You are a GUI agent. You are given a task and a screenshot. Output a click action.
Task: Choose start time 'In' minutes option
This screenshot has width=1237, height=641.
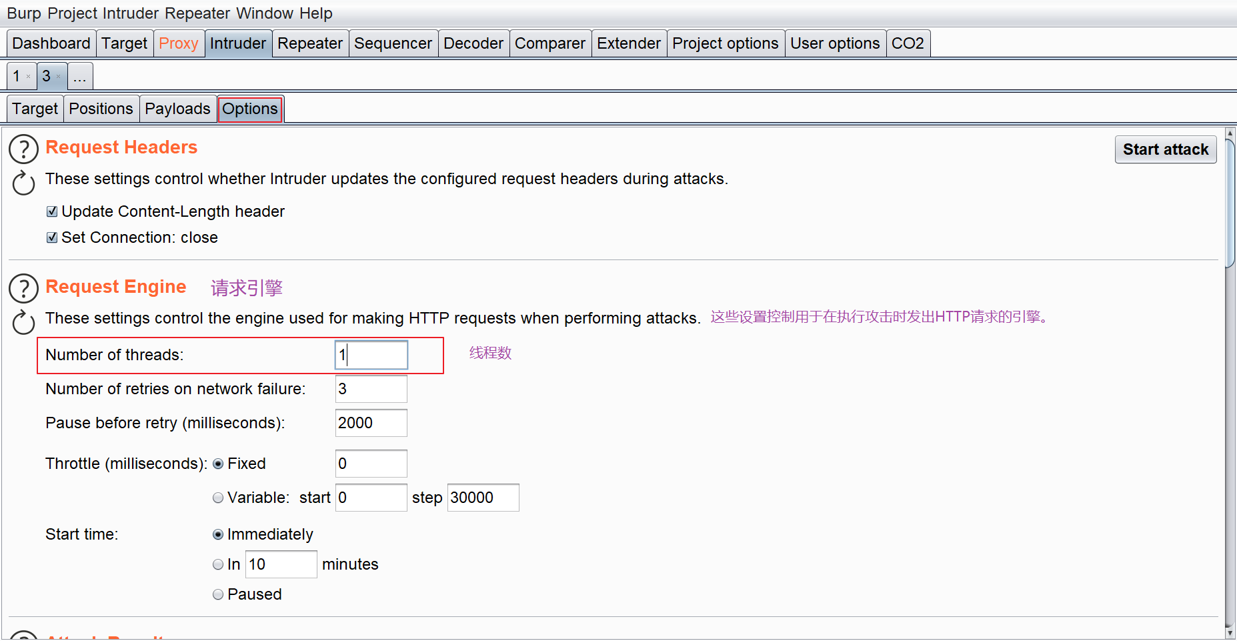[x=218, y=565]
